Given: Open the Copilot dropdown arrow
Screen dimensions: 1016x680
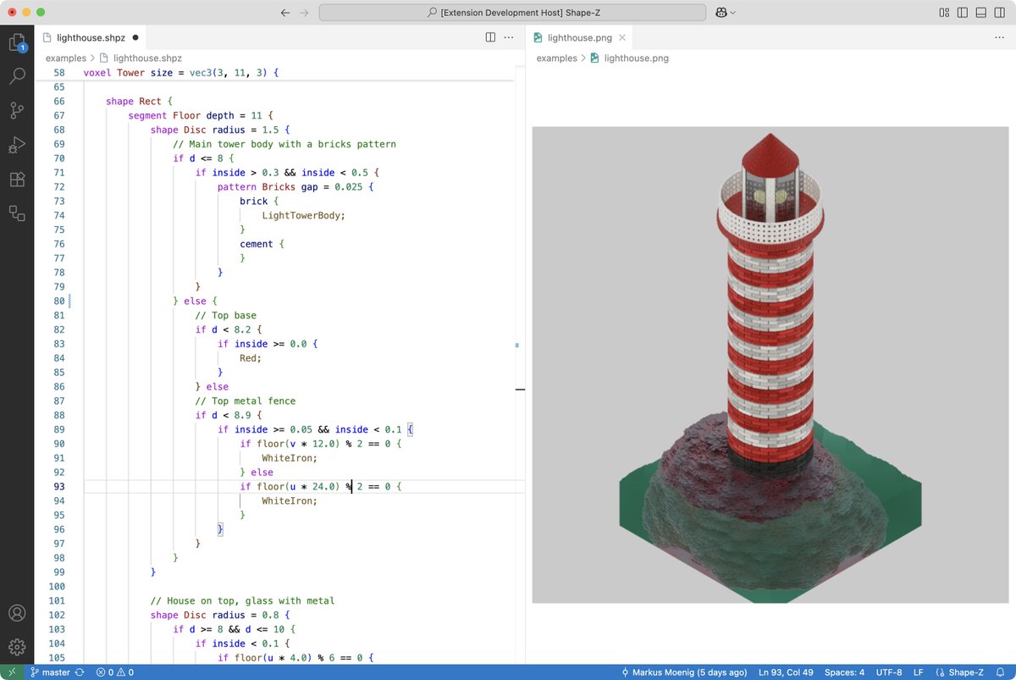Looking at the screenshot, I should click(733, 13).
